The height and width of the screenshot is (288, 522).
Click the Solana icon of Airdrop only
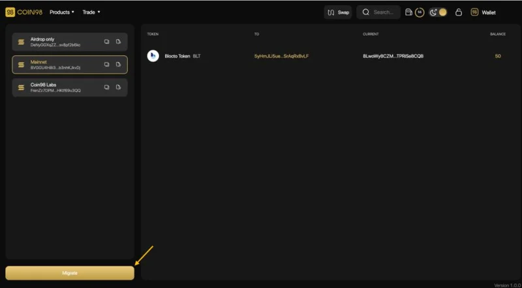click(22, 42)
